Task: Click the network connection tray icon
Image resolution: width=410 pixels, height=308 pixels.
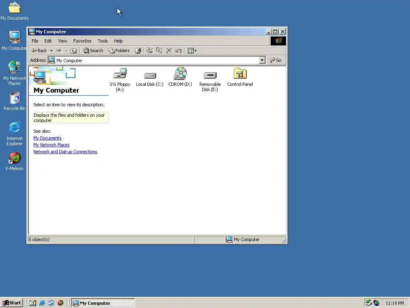Action: (369, 303)
